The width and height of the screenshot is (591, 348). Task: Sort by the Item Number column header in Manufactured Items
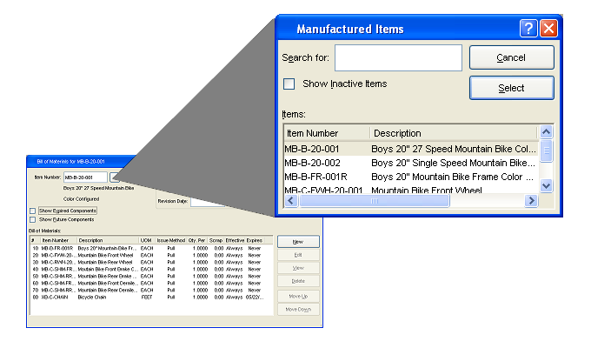pyautogui.click(x=327, y=133)
